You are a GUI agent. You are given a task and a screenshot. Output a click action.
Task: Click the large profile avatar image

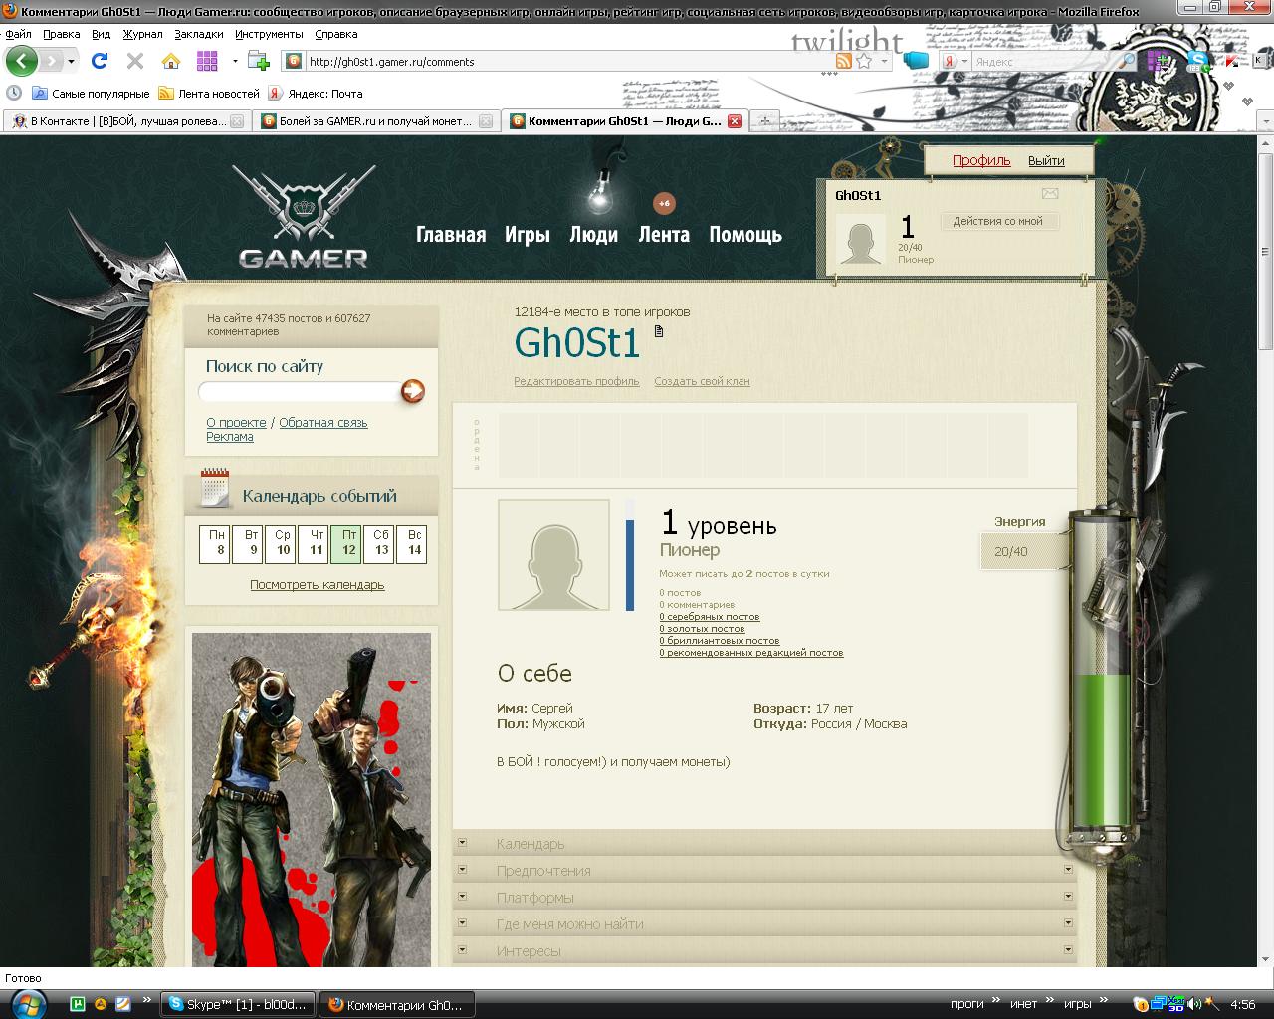click(553, 555)
